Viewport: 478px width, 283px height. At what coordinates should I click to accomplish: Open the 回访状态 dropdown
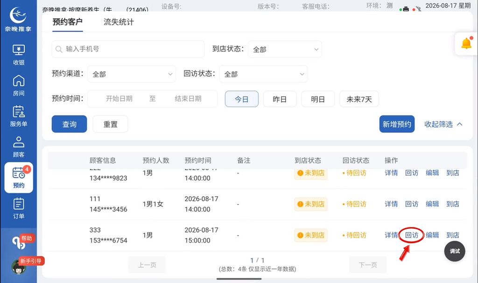(x=263, y=74)
